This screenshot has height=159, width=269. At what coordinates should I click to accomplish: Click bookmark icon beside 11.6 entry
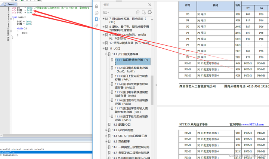tap(109, 147)
